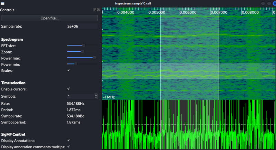The width and height of the screenshot is (276, 150).
Task: Click the 0.008000 mark on time scale
Action: pyautogui.click(x=250, y=12)
